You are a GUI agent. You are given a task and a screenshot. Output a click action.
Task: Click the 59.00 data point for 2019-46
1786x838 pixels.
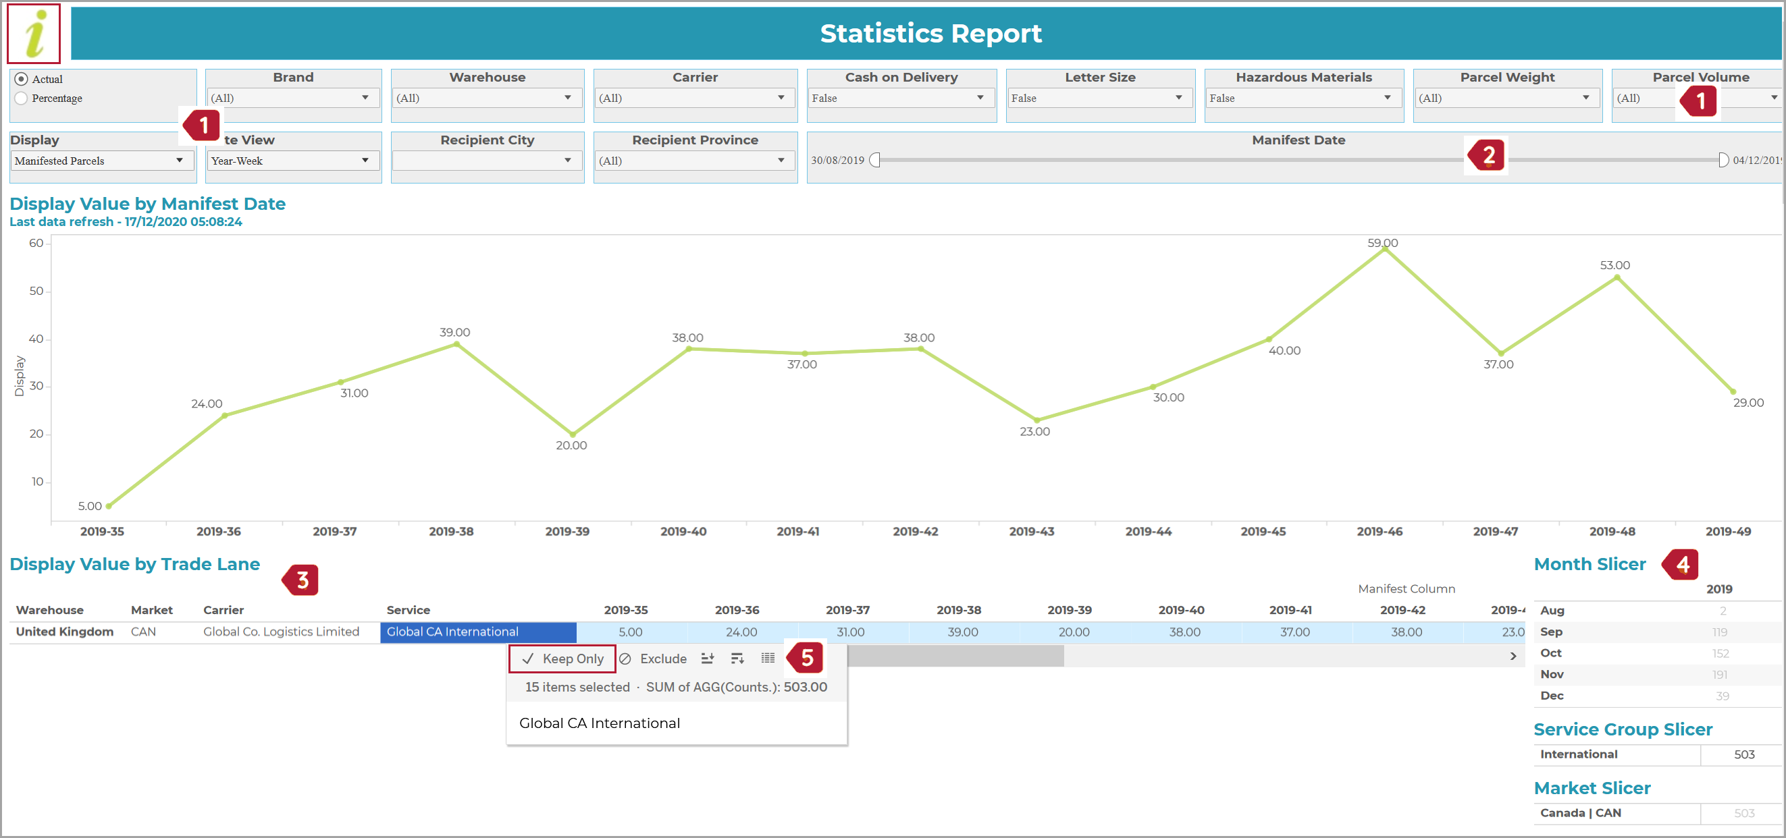1384,250
